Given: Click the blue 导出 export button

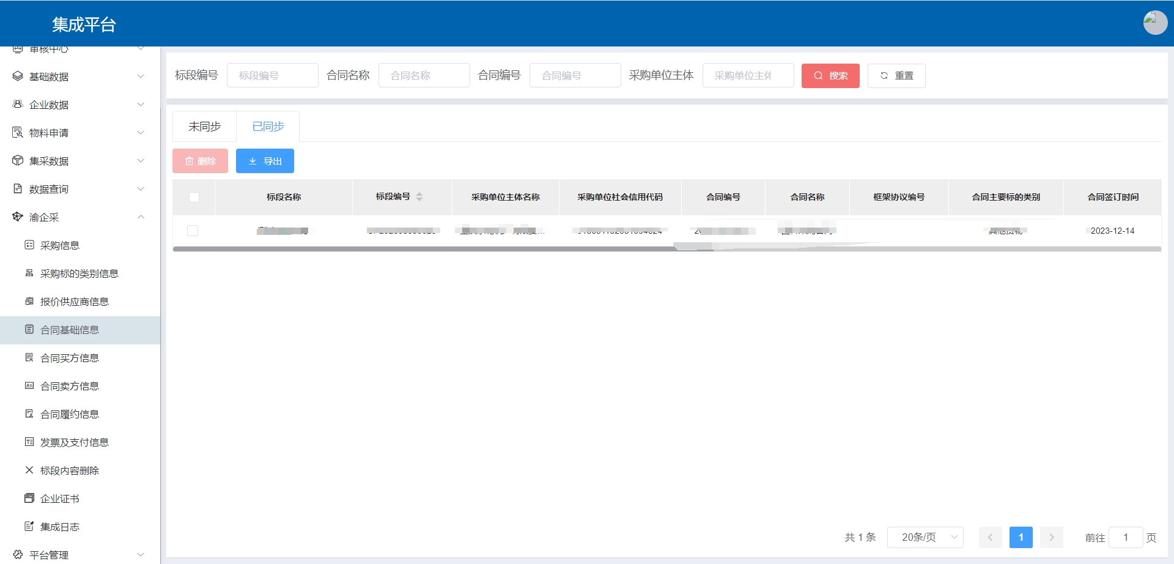Looking at the screenshot, I should (x=265, y=161).
